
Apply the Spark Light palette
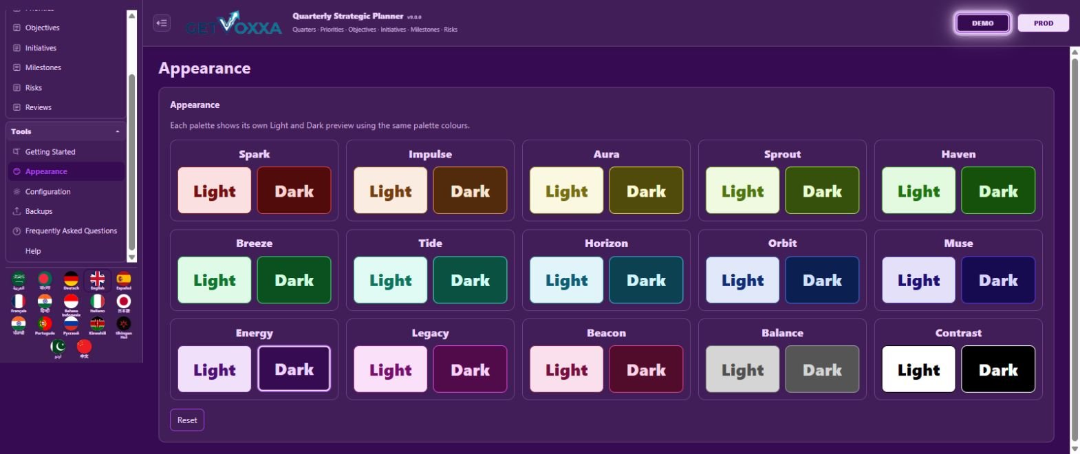215,191
